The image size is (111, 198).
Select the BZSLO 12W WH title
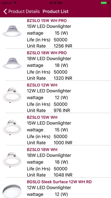(42, 85)
